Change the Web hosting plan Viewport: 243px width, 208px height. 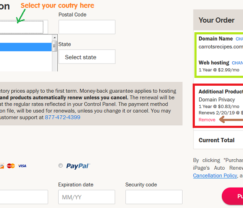tap(237, 63)
